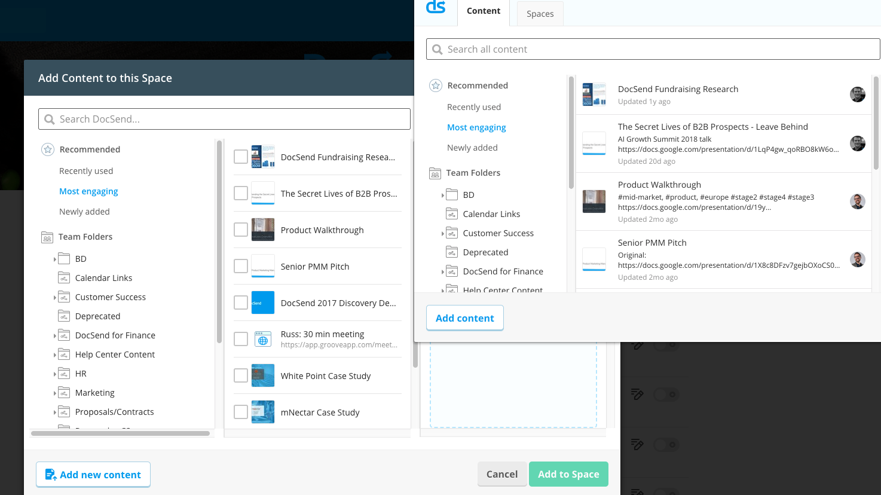Click the Search DocSend input field
This screenshot has width=881, height=495.
click(224, 119)
